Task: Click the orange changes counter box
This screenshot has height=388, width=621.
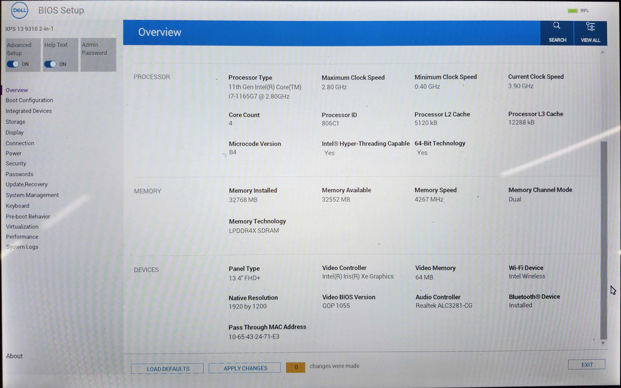Action: coord(295,367)
